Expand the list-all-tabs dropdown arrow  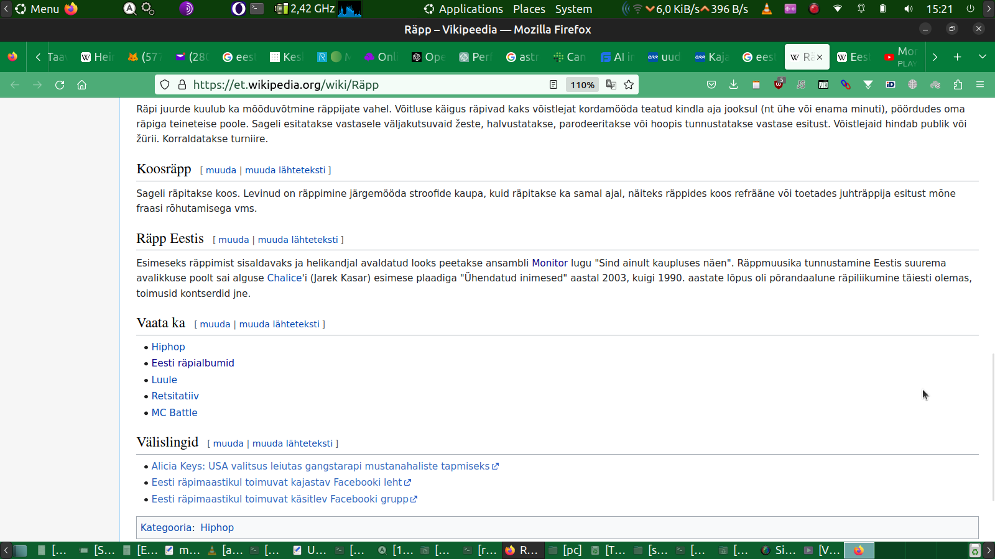tap(983, 57)
